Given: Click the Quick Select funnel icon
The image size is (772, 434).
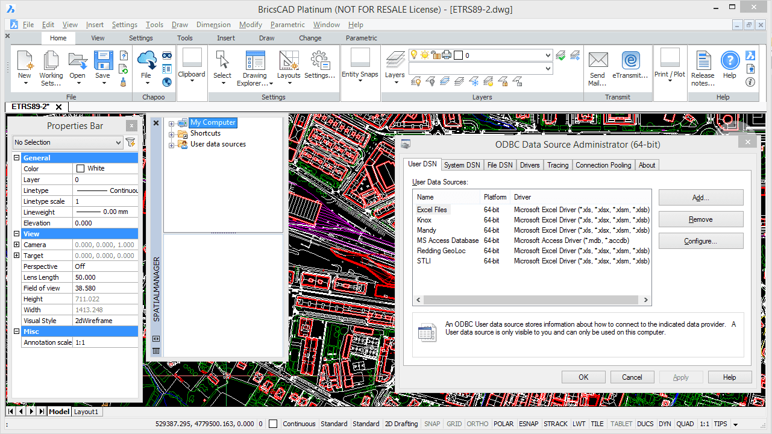Looking at the screenshot, I should click(x=130, y=142).
